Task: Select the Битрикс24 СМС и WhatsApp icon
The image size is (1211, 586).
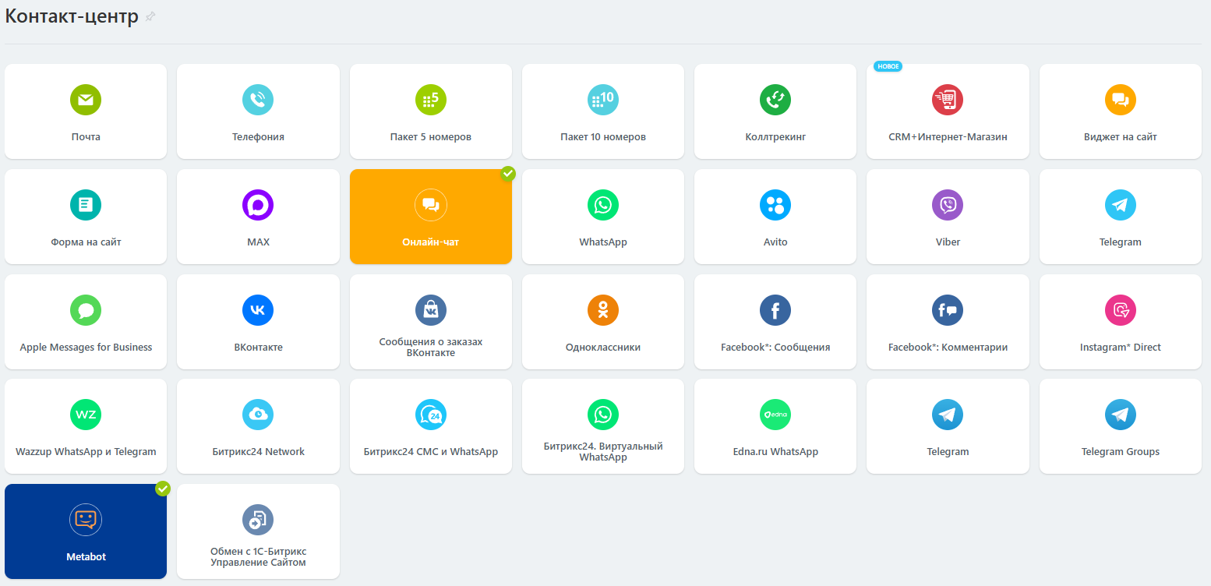Action: pos(431,415)
